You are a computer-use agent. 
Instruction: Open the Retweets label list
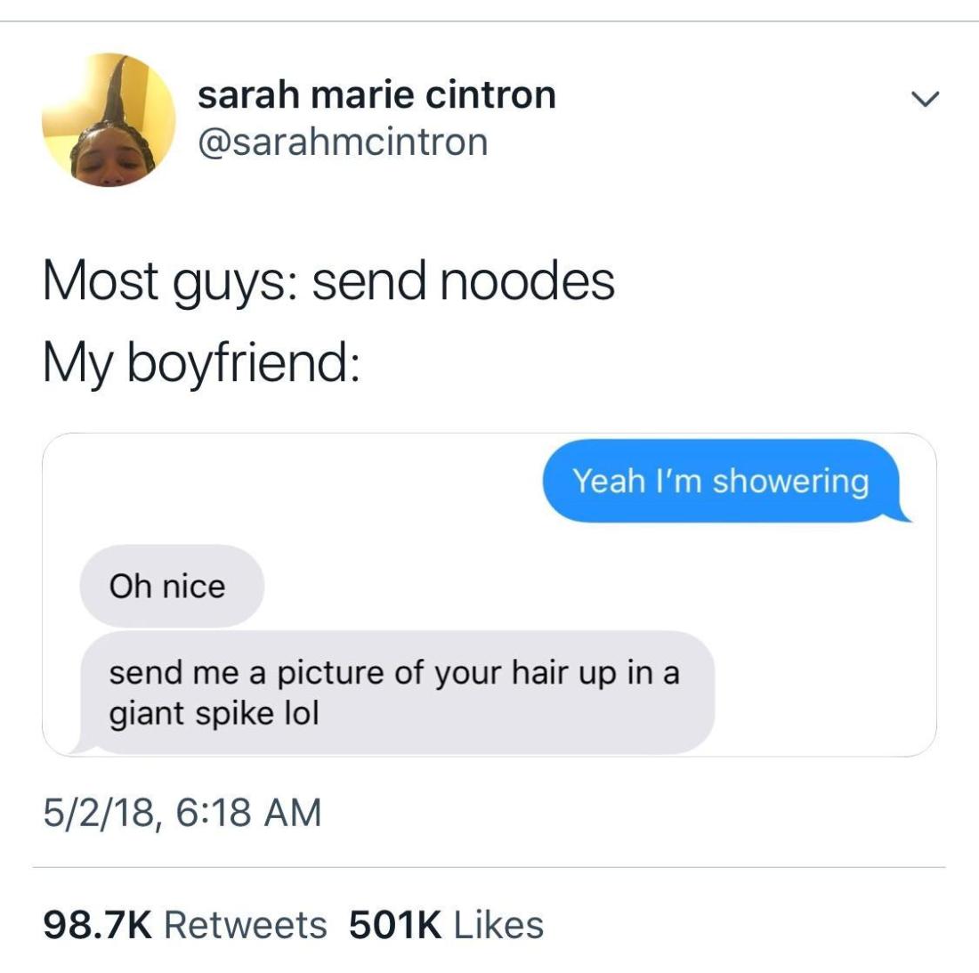tap(246, 925)
